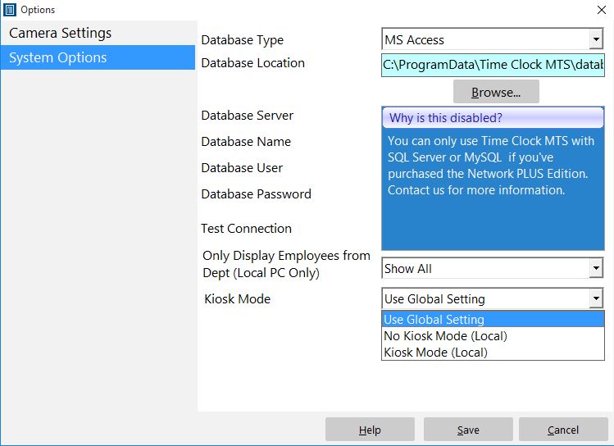Collapse the Kiosk Mode dropdown arrow

point(596,298)
